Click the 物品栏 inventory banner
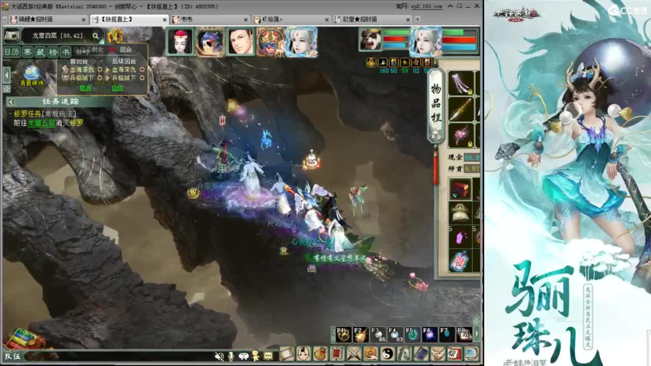 point(436,106)
